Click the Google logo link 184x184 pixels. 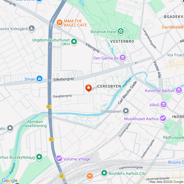click(x=10, y=181)
